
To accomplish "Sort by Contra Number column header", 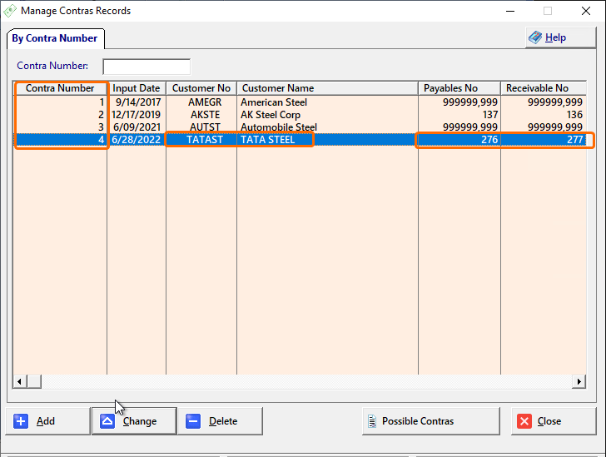I will click(60, 88).
